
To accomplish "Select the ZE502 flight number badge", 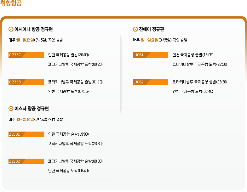I will point(26,161).
